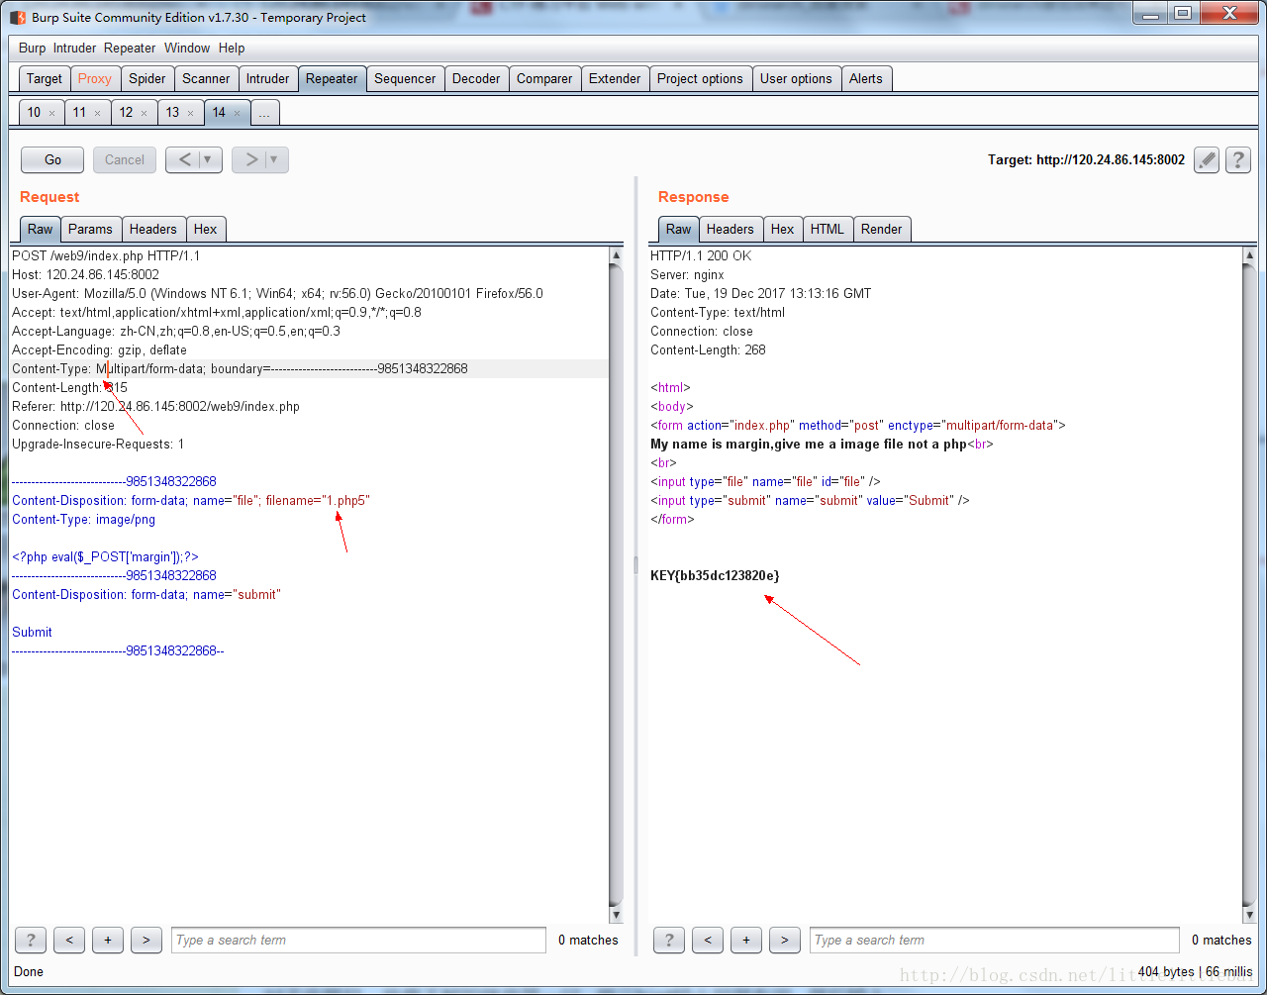Click request pane scroll up arrow
The width and height of the screenshot is (1267, 995).
coord(616,255)
